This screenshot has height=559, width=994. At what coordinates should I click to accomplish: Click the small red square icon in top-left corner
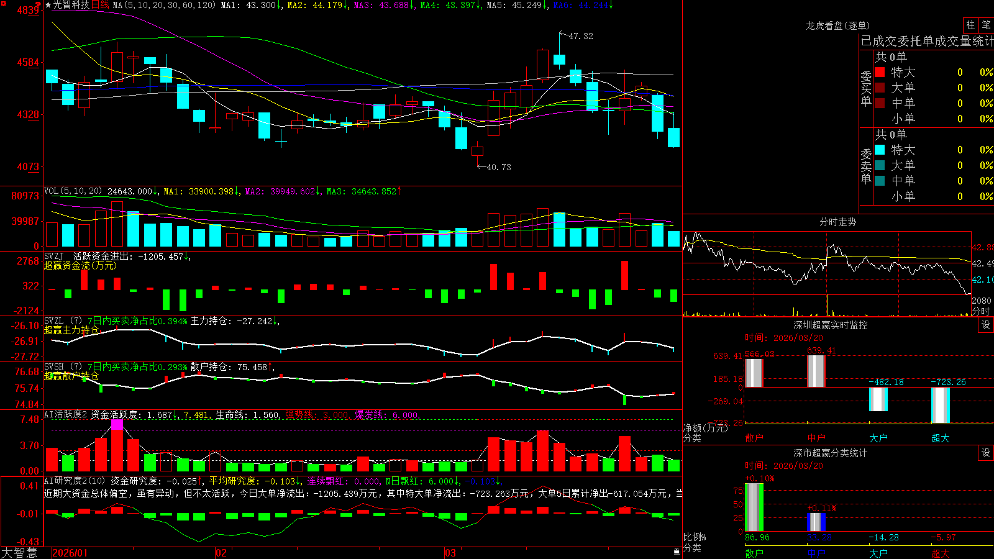point(2,2)
